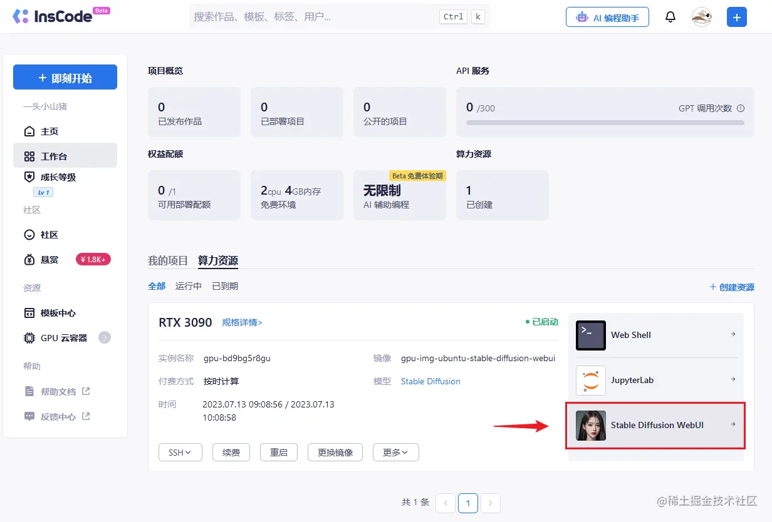Switch to 我的项目 tab
Image resolution: width=772 pixels, height=522 pixels.
click(x=168, y=260)
